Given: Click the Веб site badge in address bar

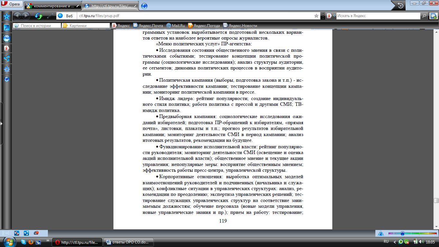Looking at the screenshot, I should pos(66,16).
